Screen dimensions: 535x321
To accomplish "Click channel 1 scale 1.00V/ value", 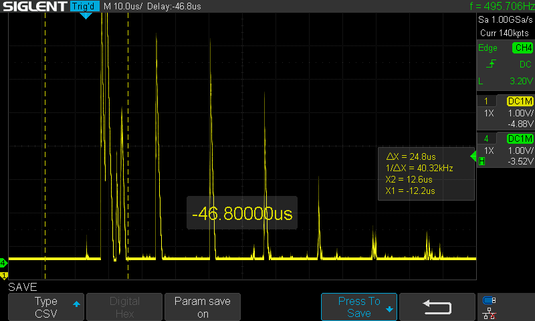I will [520, 113].
